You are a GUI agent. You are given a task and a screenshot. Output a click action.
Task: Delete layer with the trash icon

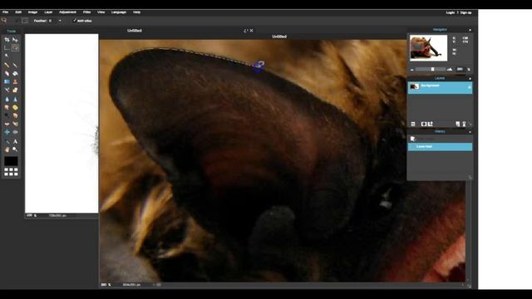point(464,124)
